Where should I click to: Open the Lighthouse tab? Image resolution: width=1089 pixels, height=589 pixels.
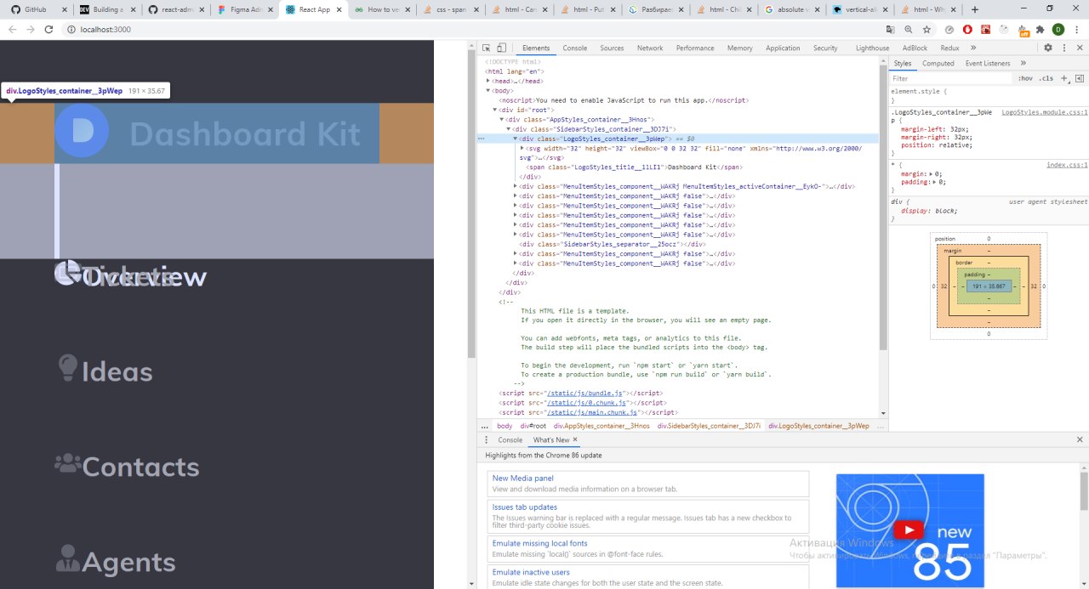coord(872,48)
